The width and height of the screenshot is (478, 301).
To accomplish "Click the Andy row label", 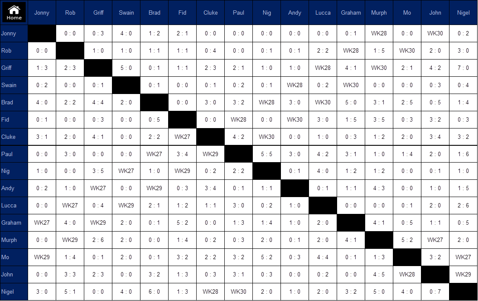I will coord(14,188).
